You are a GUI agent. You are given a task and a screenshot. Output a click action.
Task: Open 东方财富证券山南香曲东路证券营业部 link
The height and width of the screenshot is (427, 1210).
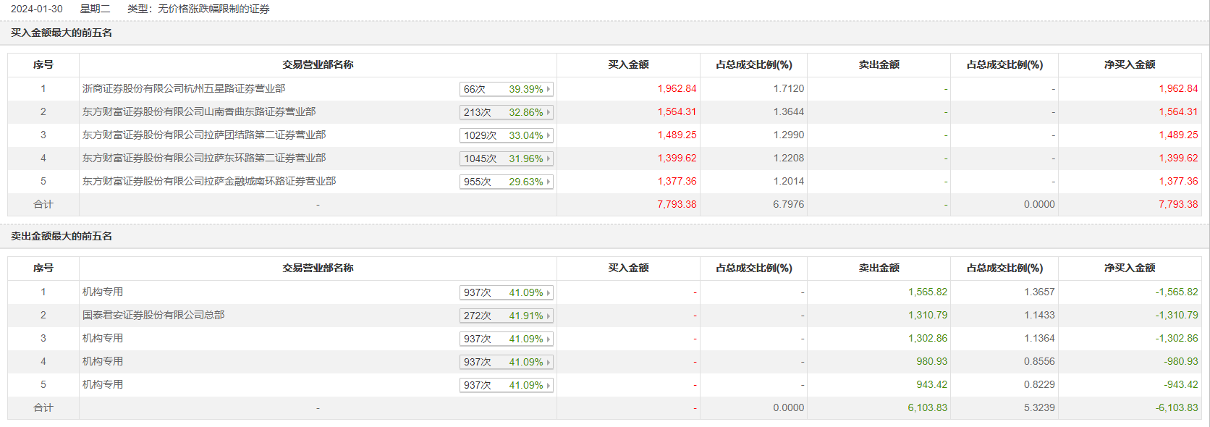[x=199, y=111]
